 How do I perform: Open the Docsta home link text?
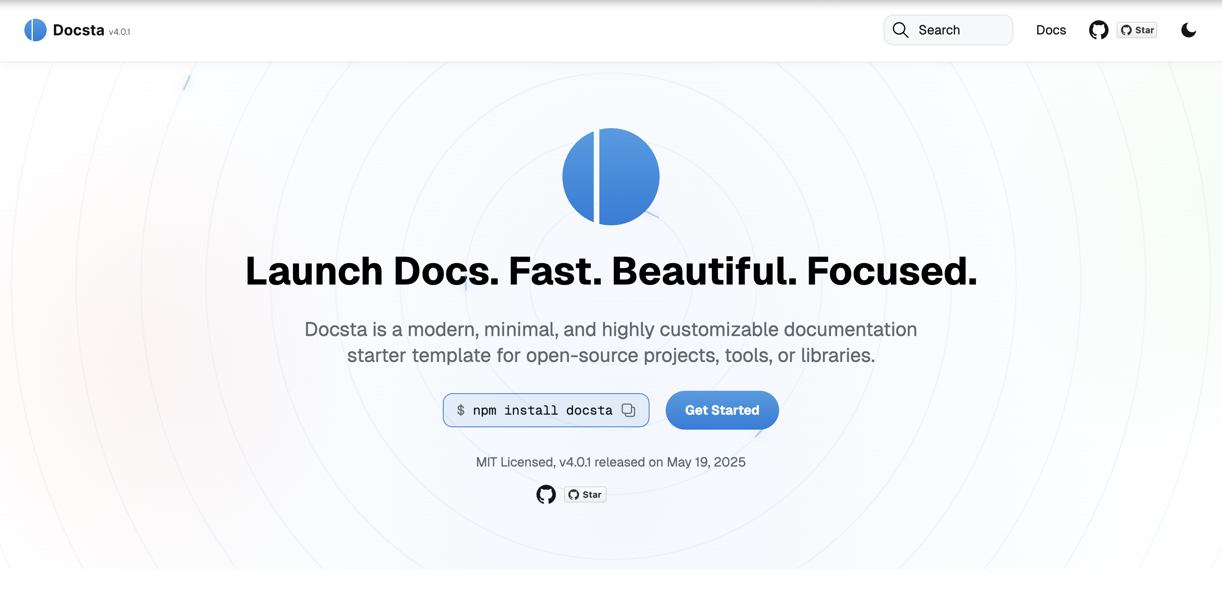point(78,30)
